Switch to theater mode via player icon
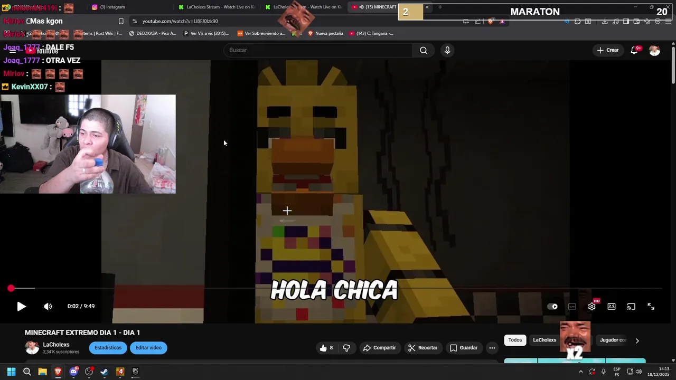 (x=612, y=306)
